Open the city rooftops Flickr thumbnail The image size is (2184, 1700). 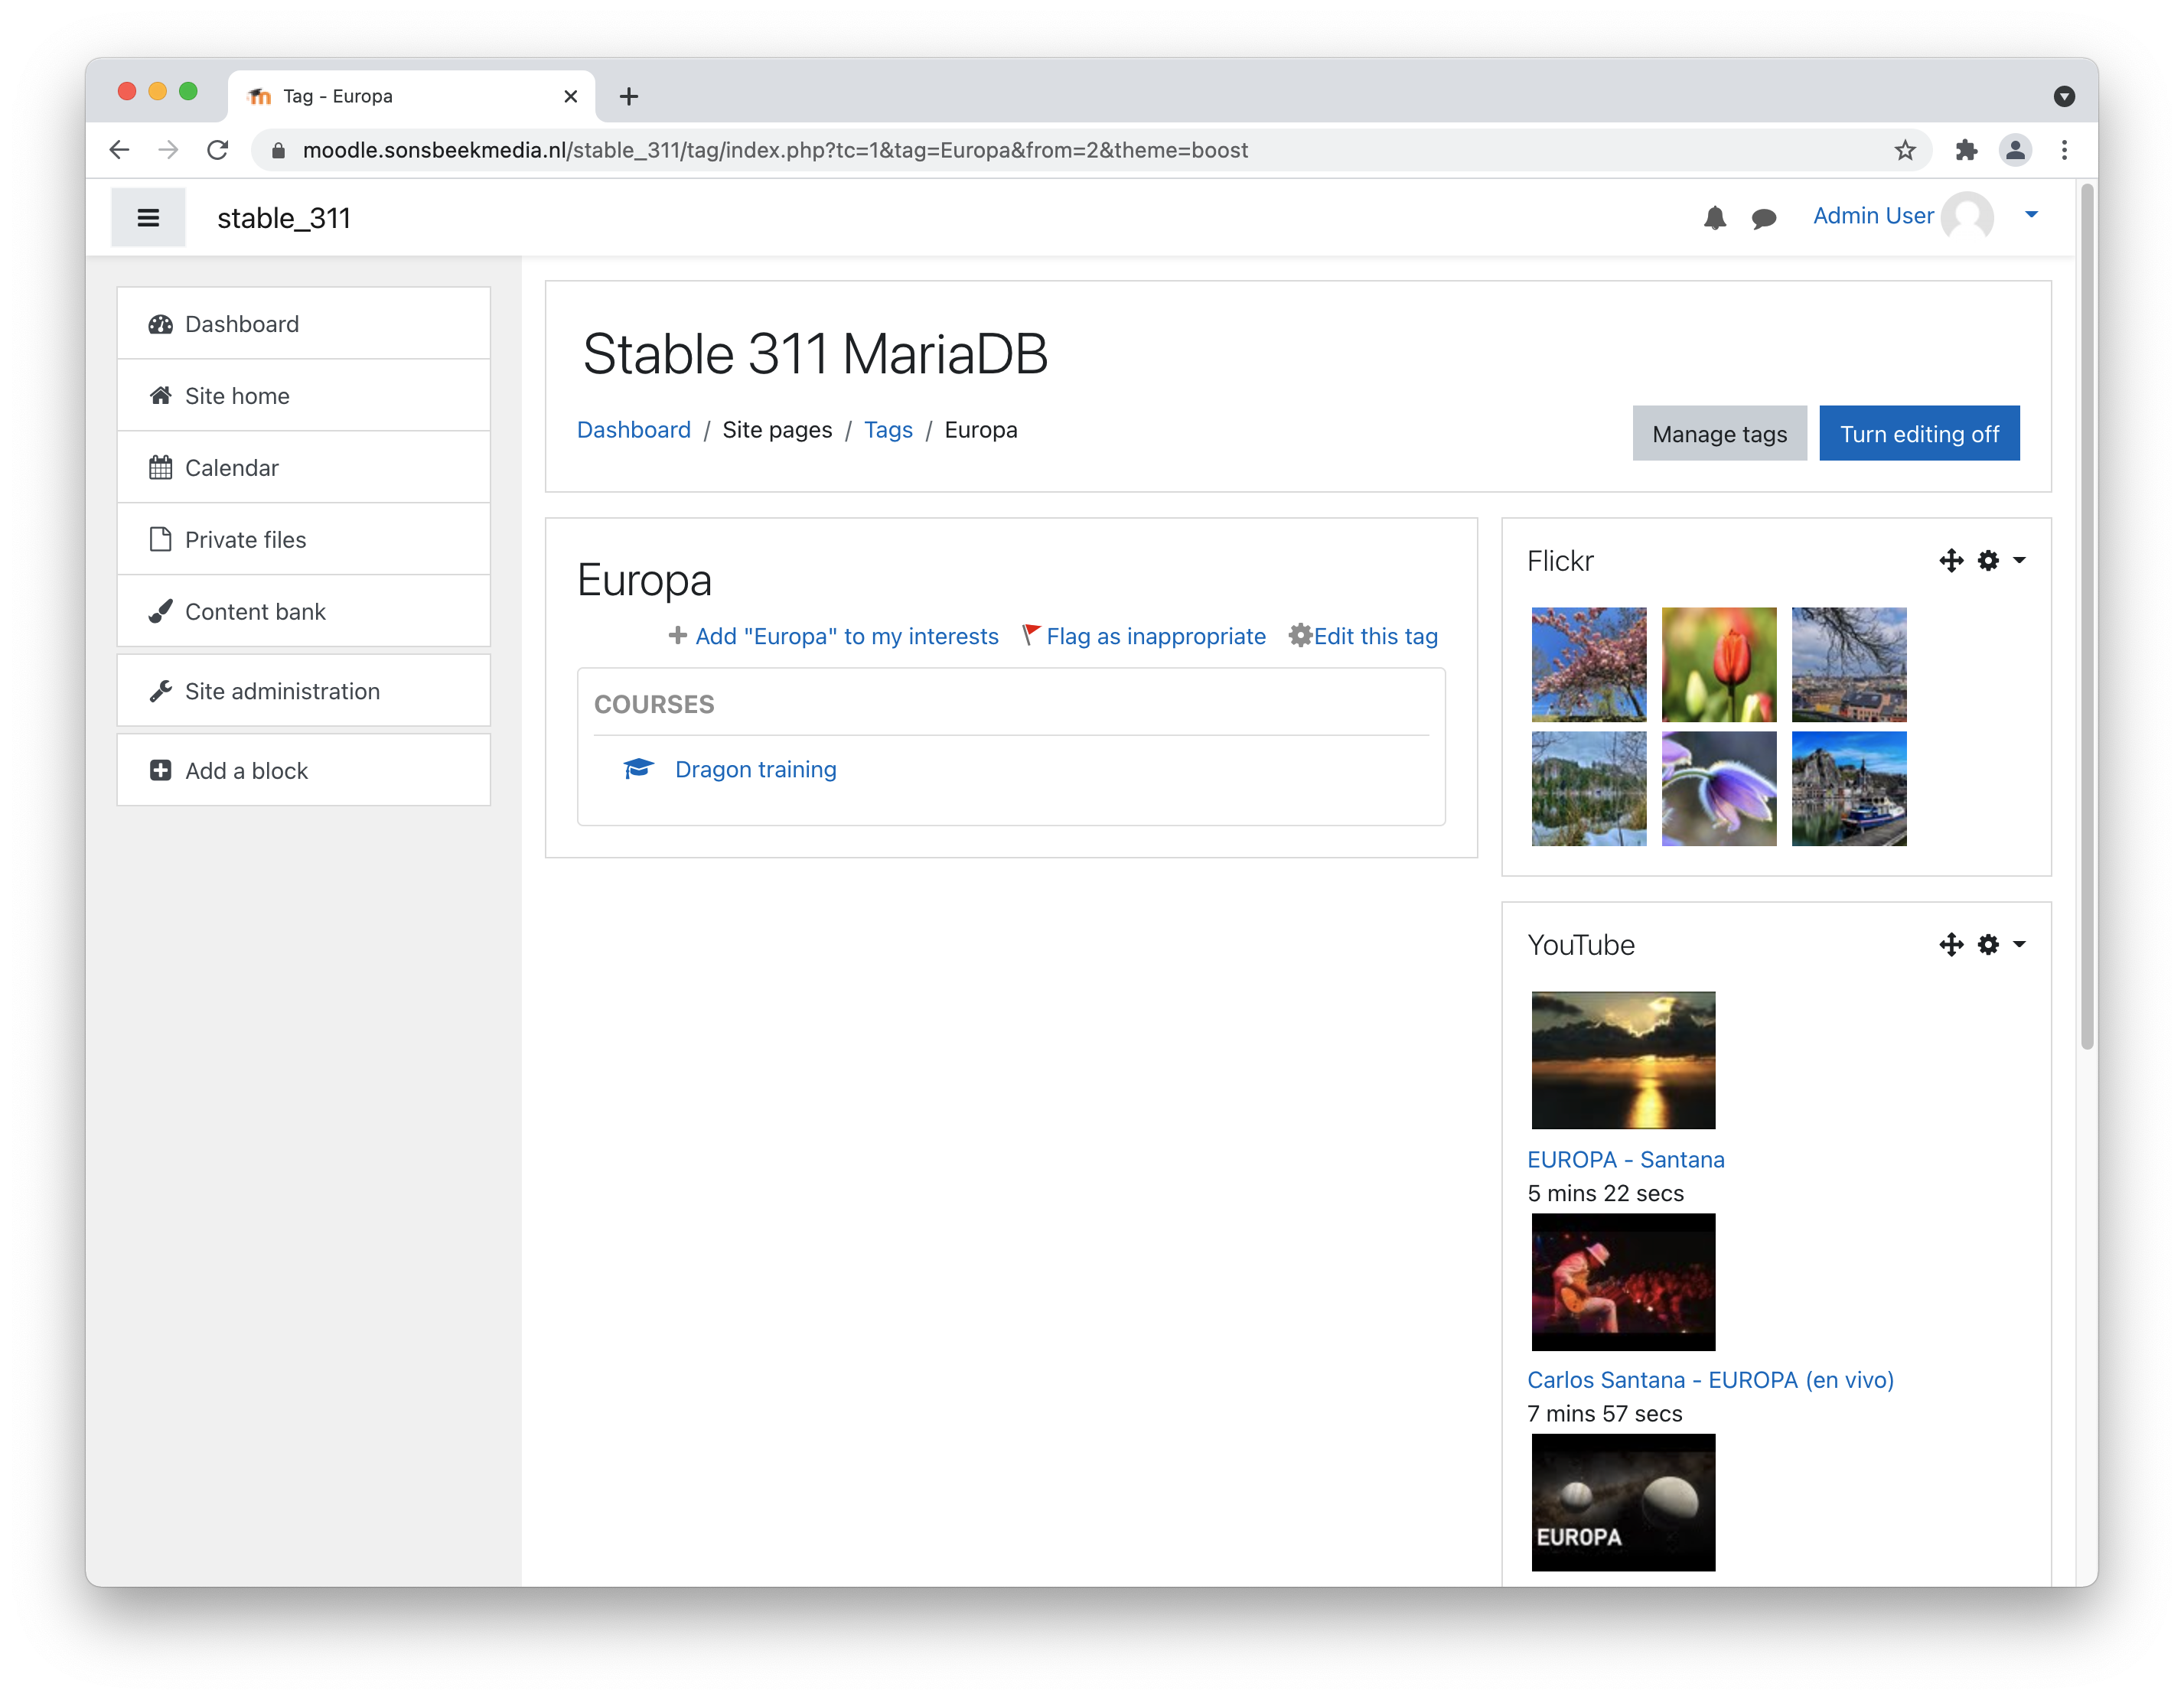click(x=1849, y=665)
